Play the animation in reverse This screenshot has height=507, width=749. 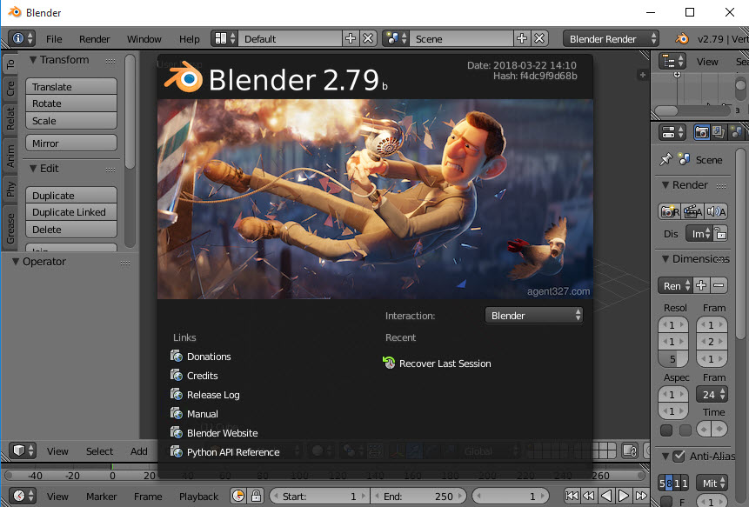(x=606, y=496)
